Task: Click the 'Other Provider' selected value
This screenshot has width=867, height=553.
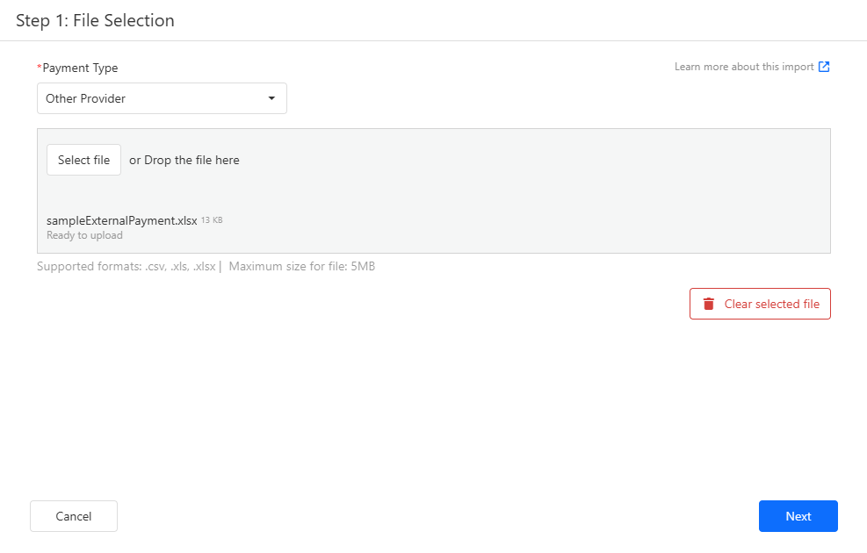Action: 86,98
